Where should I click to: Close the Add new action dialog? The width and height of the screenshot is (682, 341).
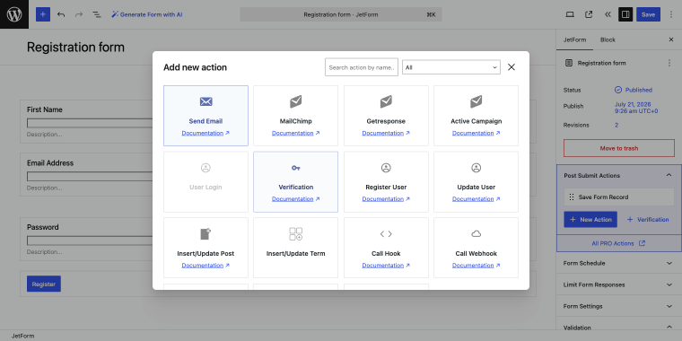511,67
